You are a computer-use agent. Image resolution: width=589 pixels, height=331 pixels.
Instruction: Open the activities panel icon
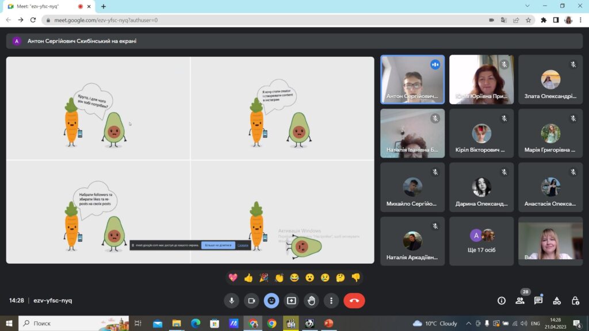[x=557, y=301]
